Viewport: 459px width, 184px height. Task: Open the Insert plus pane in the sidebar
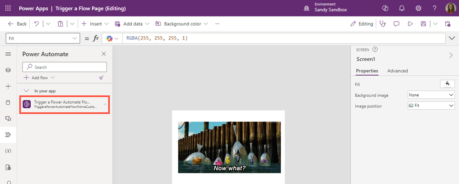[8, 86]
